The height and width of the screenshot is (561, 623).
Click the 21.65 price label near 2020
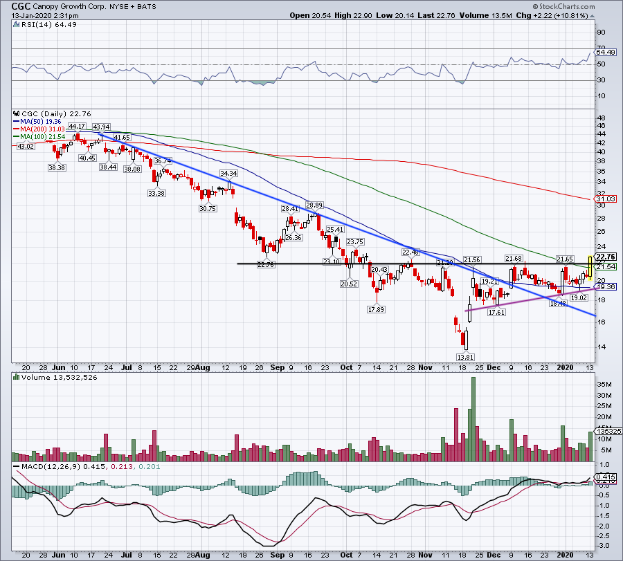click(x=565, y=259)
